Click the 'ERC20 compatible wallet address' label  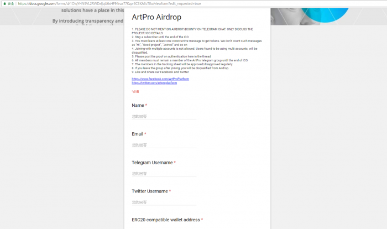[x=166, y=220]
